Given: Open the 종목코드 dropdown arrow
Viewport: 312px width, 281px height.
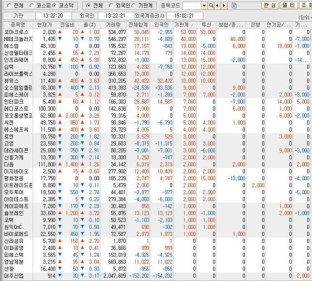Looking at the screenshot, I should pos(204,6).
